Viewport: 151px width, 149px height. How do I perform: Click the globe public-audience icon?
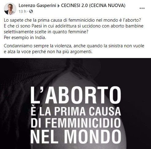pyautogui.click(x=31, y=11)
